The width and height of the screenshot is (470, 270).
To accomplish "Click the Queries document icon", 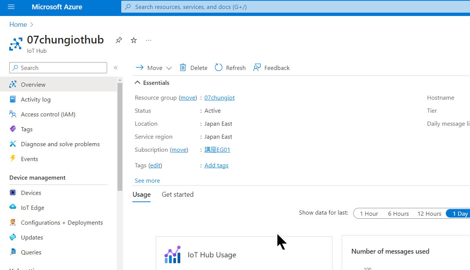I will (13, 252).
